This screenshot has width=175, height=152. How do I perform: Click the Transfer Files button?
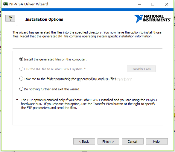coord(141,69)
